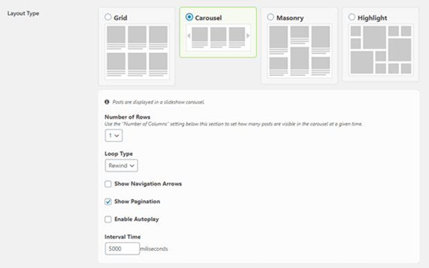Choose the Highlight layout radio button
This screenshot has height=268, width=429.
click(x=352, y=17)
